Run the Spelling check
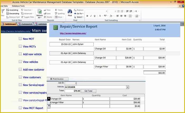This screenshot has width=185, height=113. (60, 13)
